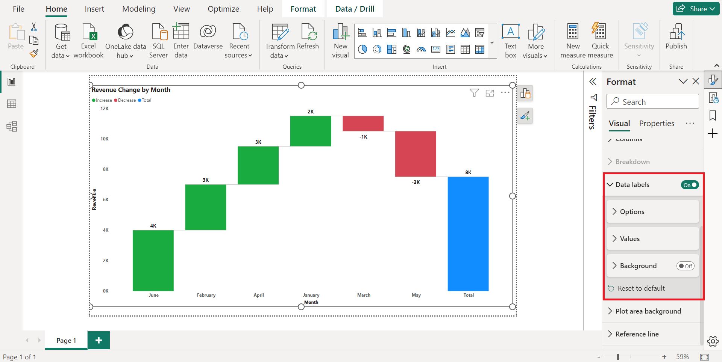
Task: Expand the Values card
Action: (653, 238)
